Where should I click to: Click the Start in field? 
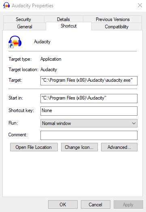(89, 98)
